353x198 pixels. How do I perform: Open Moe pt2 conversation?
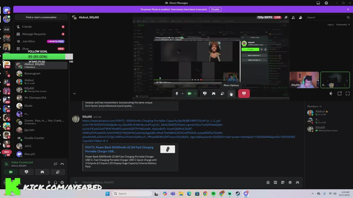(x=41, y=154)
